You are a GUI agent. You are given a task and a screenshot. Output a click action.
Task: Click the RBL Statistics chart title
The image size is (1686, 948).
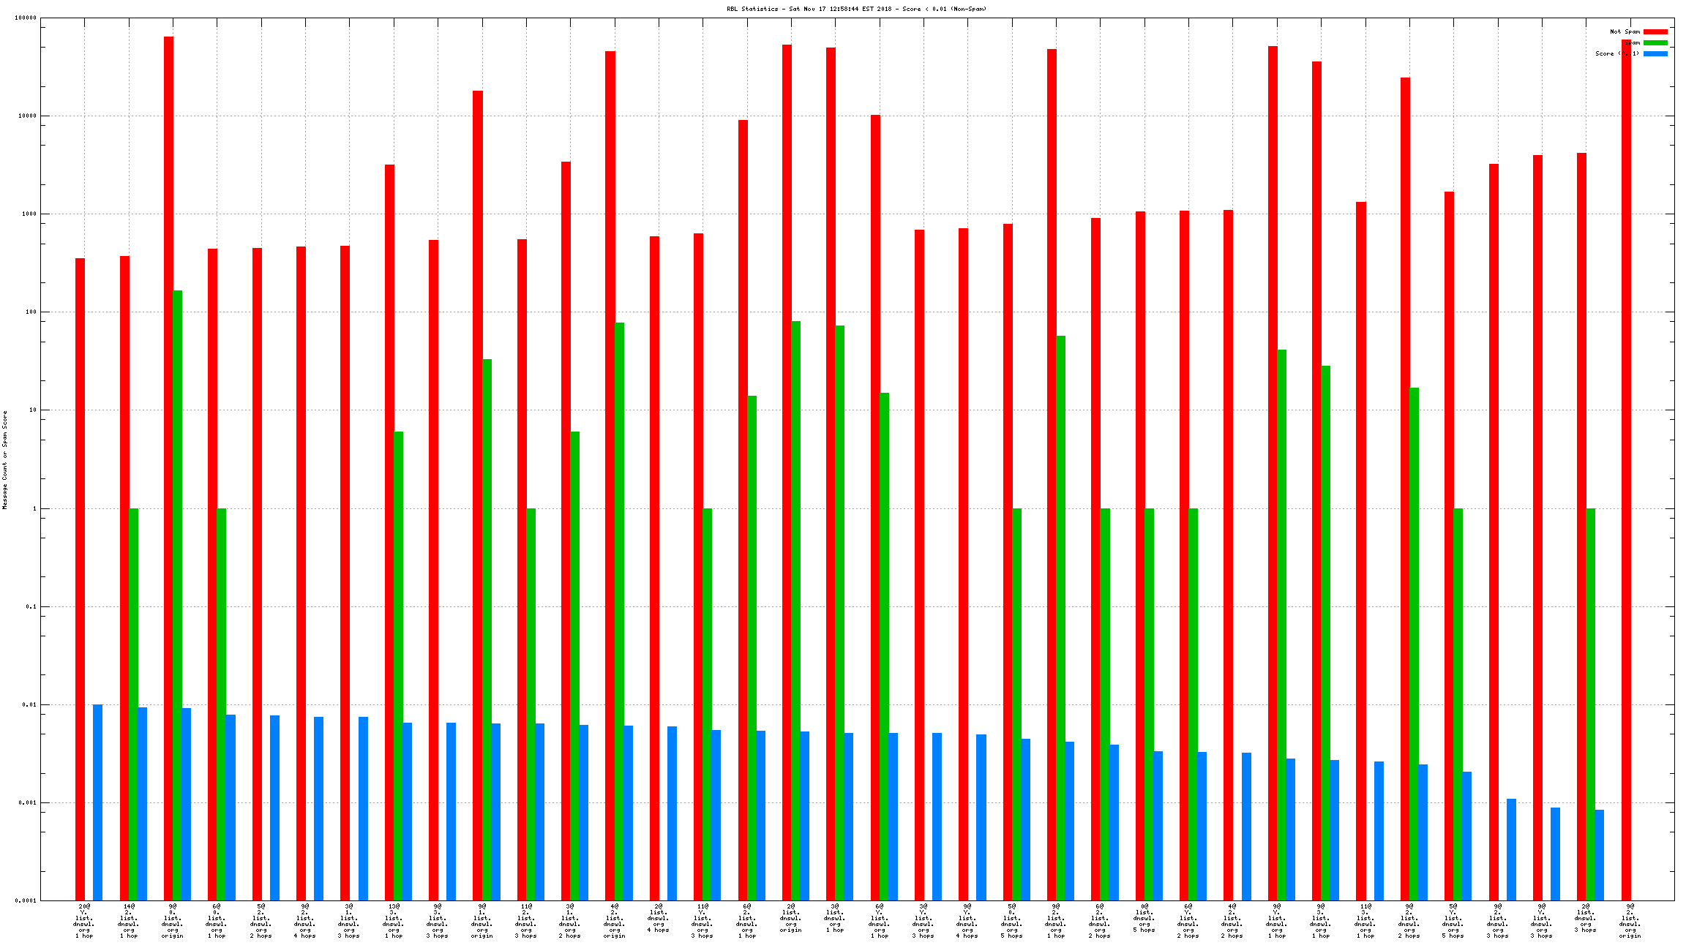point(856,9)
